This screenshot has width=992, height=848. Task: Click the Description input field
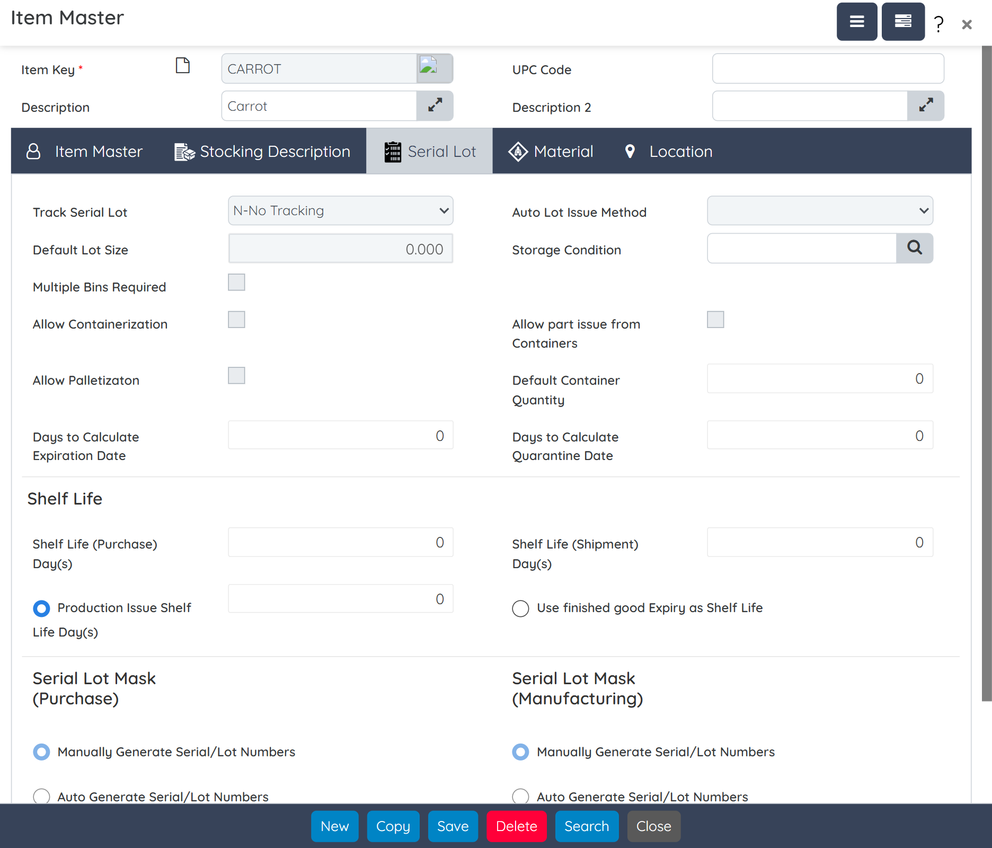(x=319, y=105)
